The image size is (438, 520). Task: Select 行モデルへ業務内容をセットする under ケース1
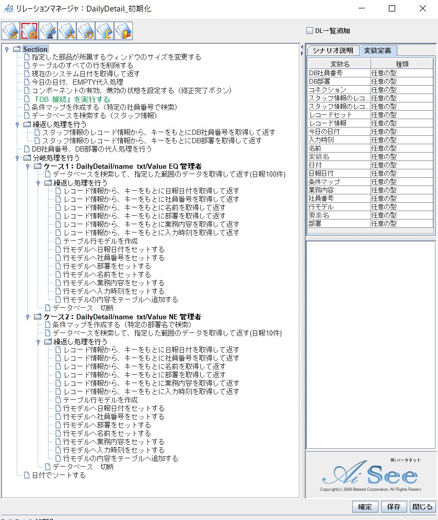(x=114, y=283)
